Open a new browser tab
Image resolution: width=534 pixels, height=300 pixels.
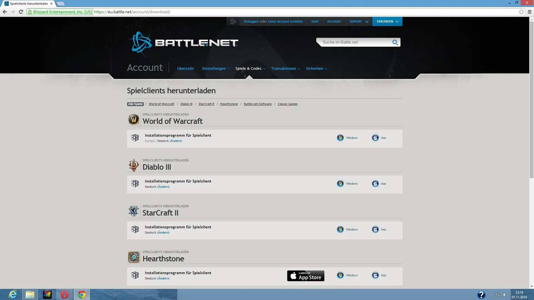click(61, 4)
